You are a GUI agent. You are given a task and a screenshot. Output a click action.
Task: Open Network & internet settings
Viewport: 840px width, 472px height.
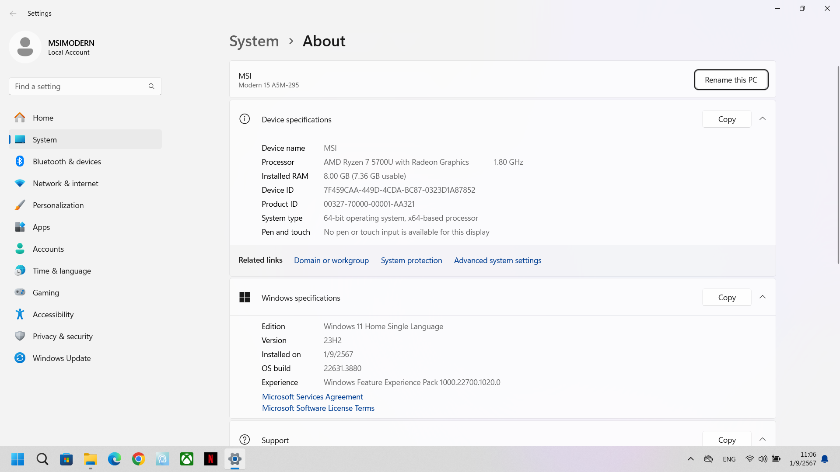pyautogui.click(x=85, y=183)
